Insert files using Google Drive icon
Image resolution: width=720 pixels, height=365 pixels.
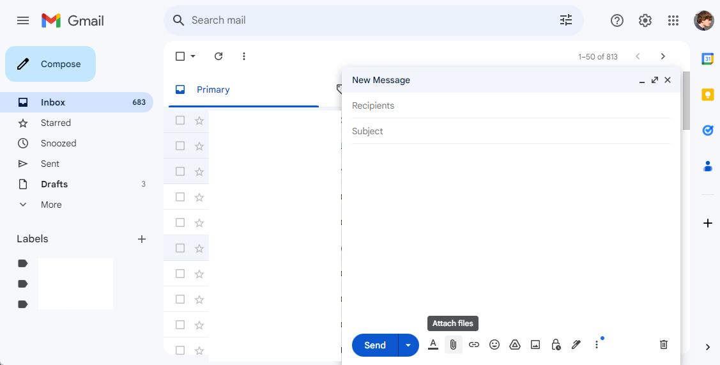(x=515, y=345)
